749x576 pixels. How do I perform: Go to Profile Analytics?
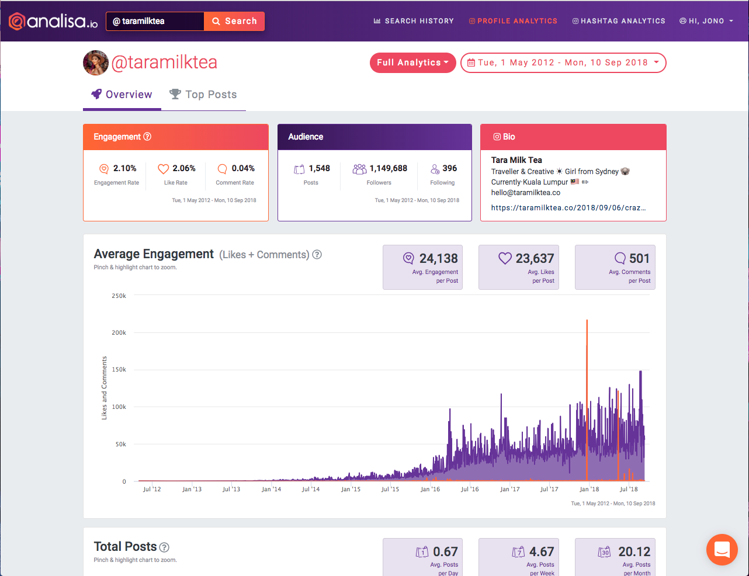click(x=514, y=21)
